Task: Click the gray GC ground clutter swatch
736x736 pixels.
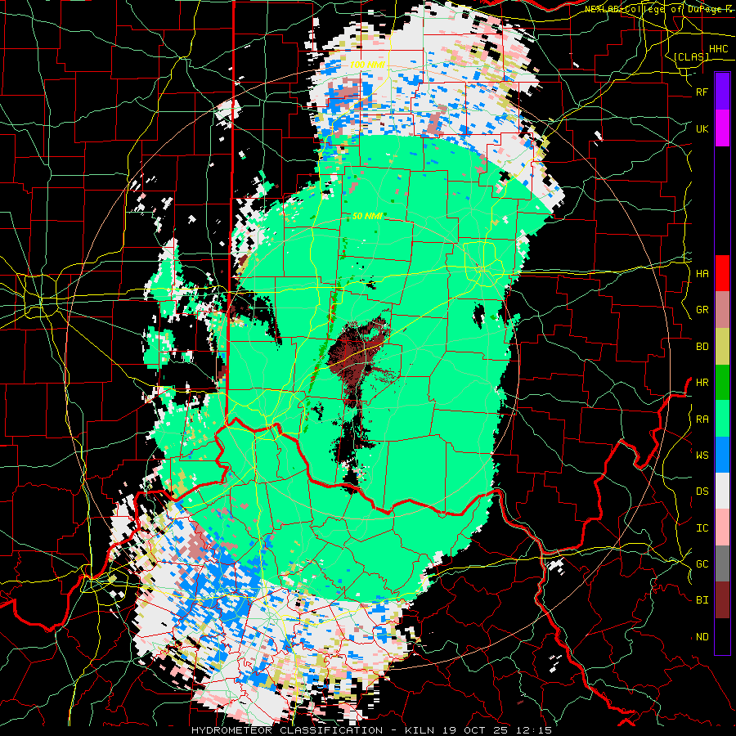Action: tap(722, 564)
